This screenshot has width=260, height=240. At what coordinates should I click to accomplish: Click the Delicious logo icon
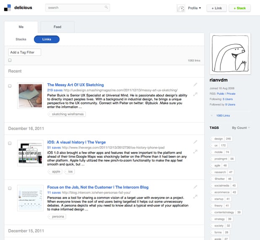tap(8, 8)
